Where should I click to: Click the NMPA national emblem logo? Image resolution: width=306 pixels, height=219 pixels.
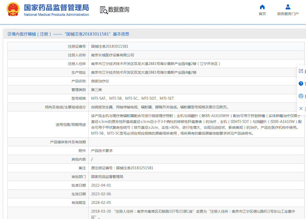13,9
